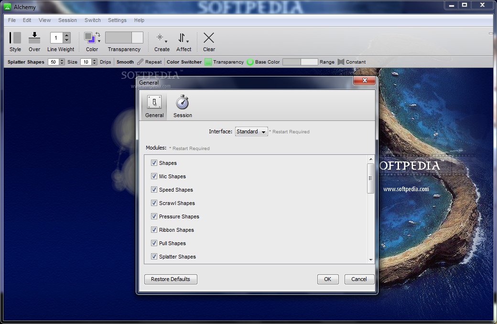
Task: Open the Settings menu
Action: (x=117, y=20)
